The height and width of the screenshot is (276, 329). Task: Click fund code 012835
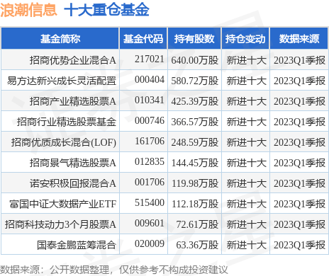point(150,161)
